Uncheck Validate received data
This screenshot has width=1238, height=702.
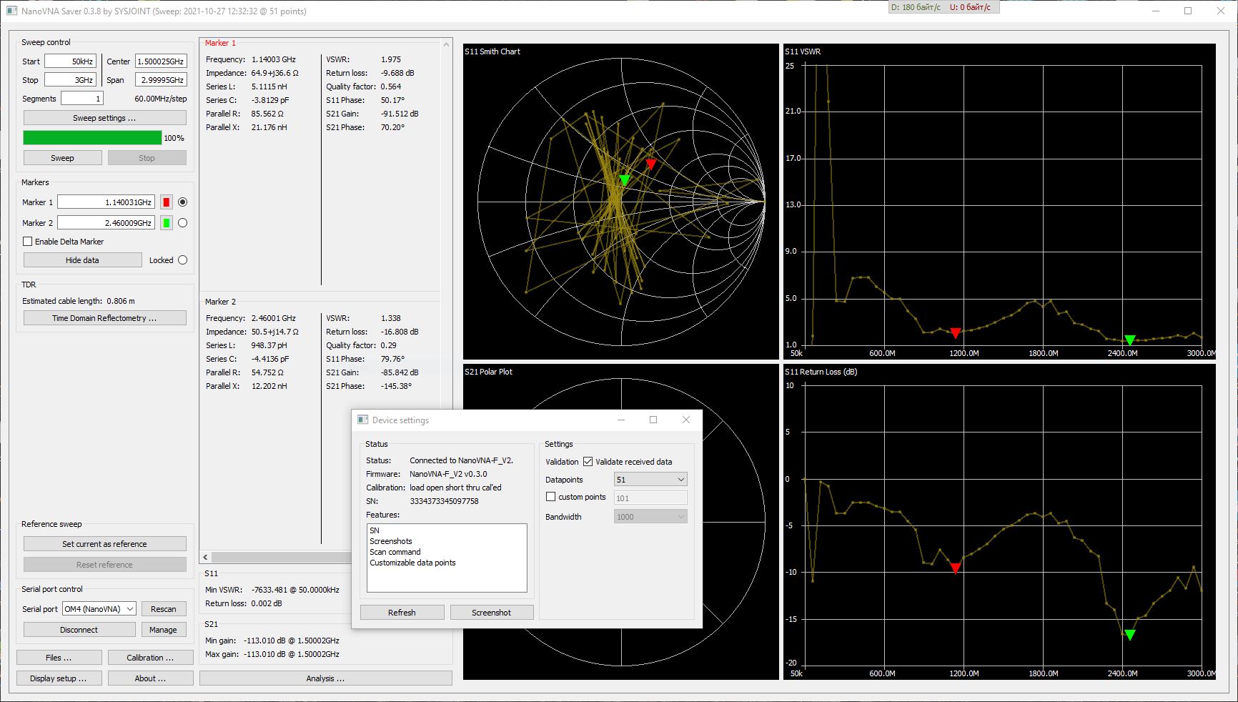(588, 462)
